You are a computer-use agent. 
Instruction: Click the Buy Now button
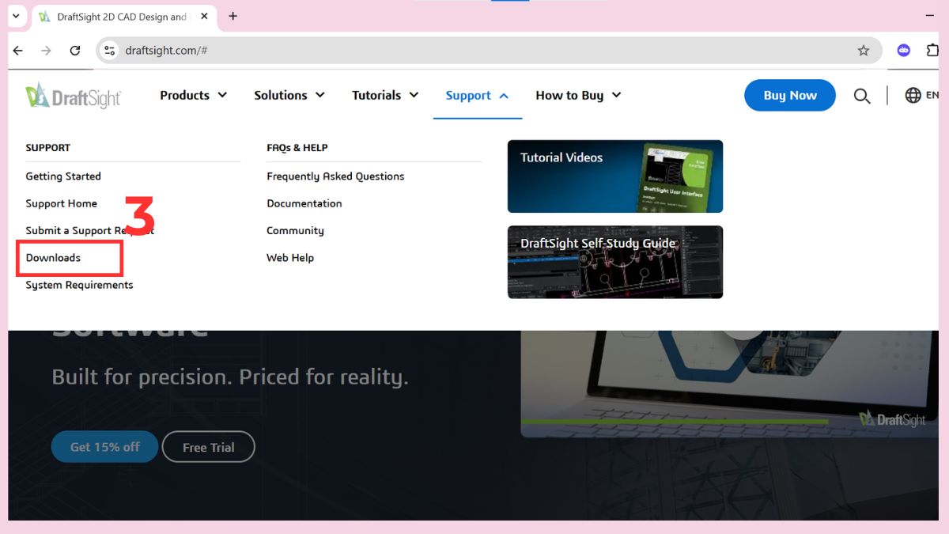pos(790,95)
